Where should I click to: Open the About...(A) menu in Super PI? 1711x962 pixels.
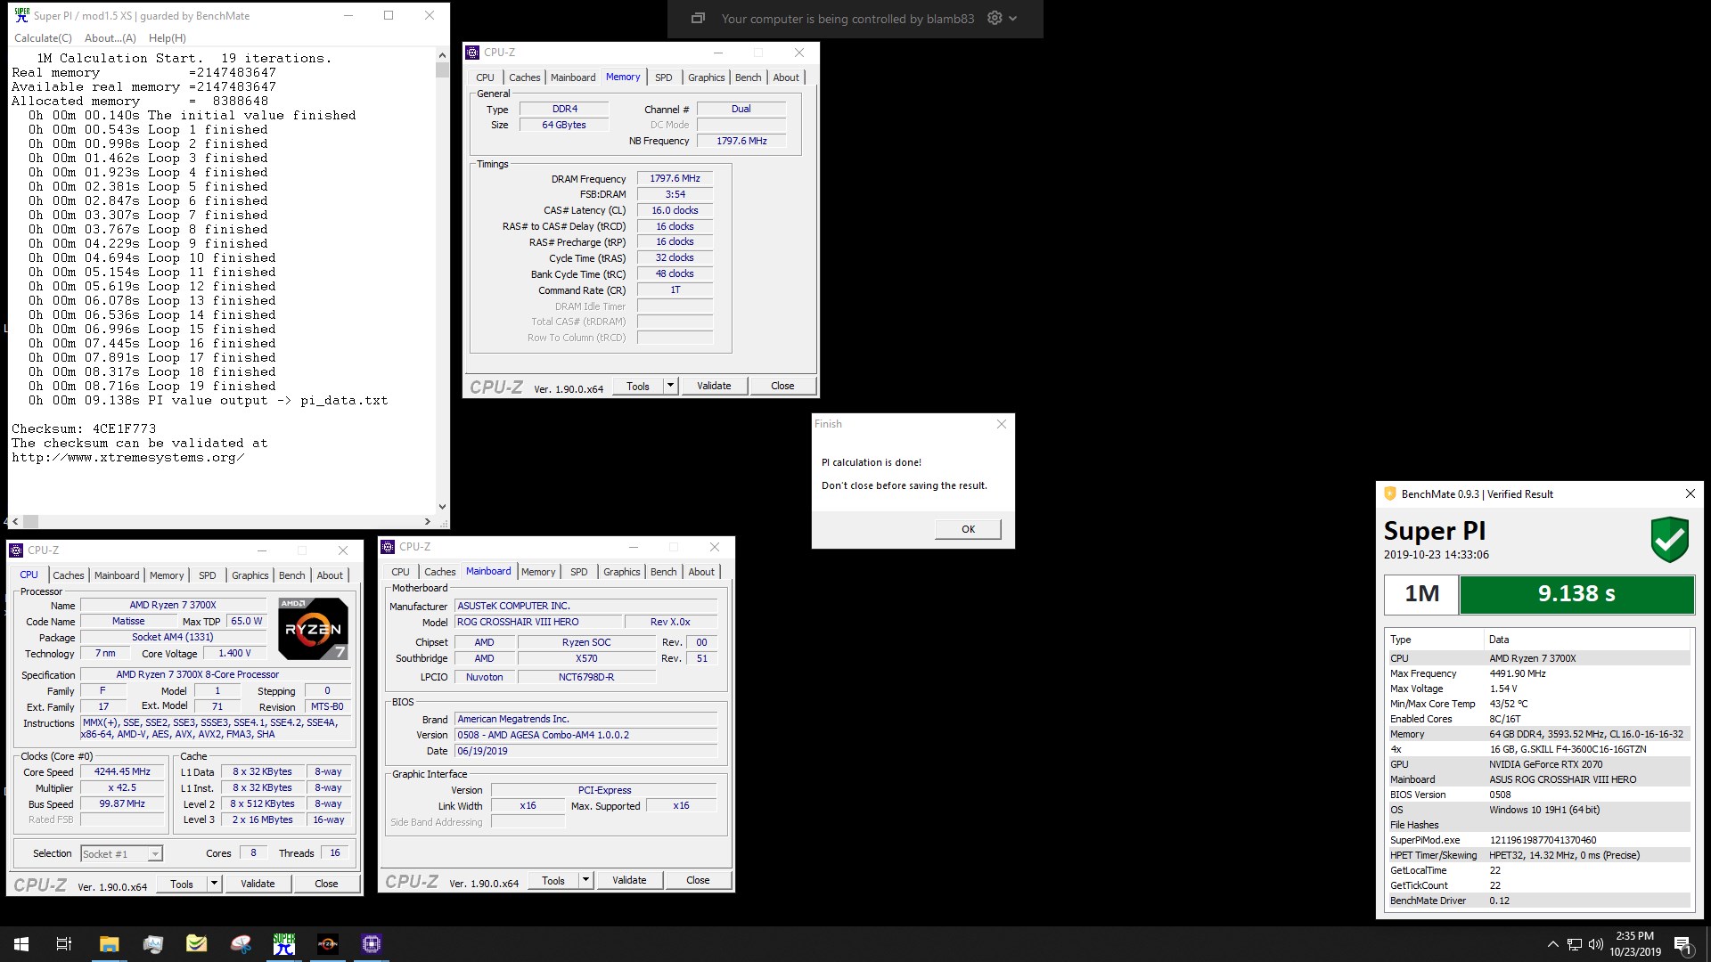pos(111,38)
